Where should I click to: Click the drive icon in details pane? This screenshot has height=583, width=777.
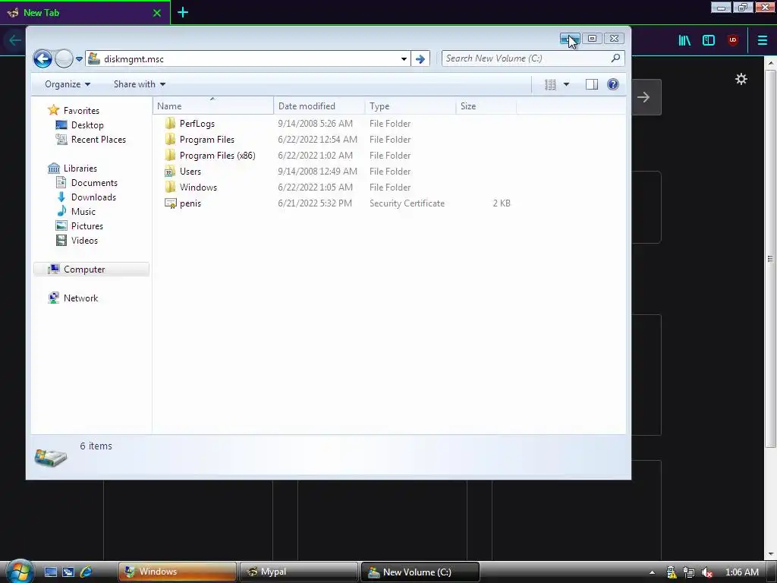(51, 456)
